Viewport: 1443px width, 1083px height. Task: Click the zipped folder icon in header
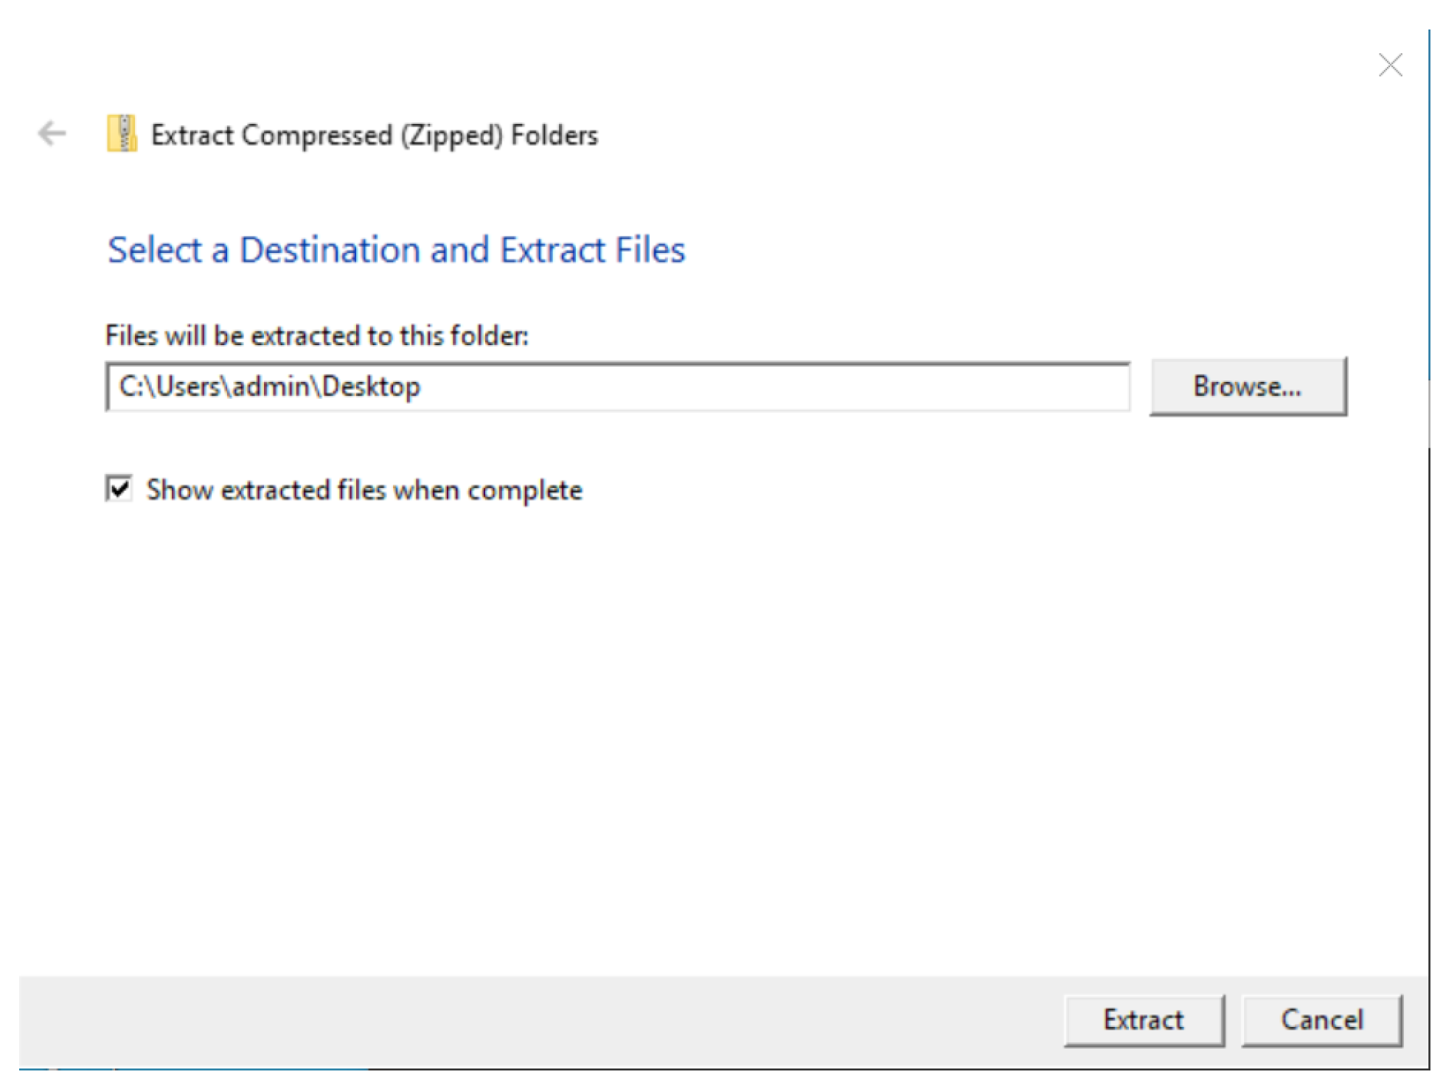tap(122, 134)
